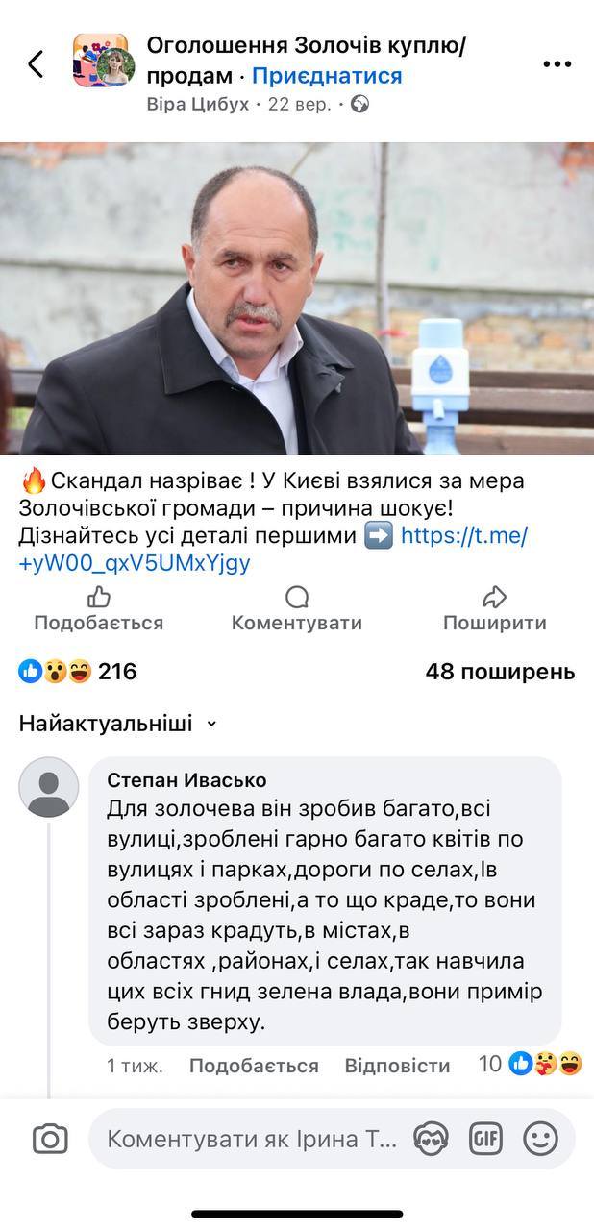View the 216 post reactions
594x1230 pixels.
tap(78, 672)
